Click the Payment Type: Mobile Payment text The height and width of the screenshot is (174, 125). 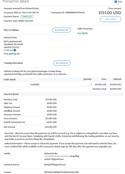[18, 21]
